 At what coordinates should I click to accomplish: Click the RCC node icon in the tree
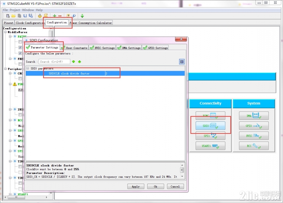pyautogui.click(x=15, y=120)
